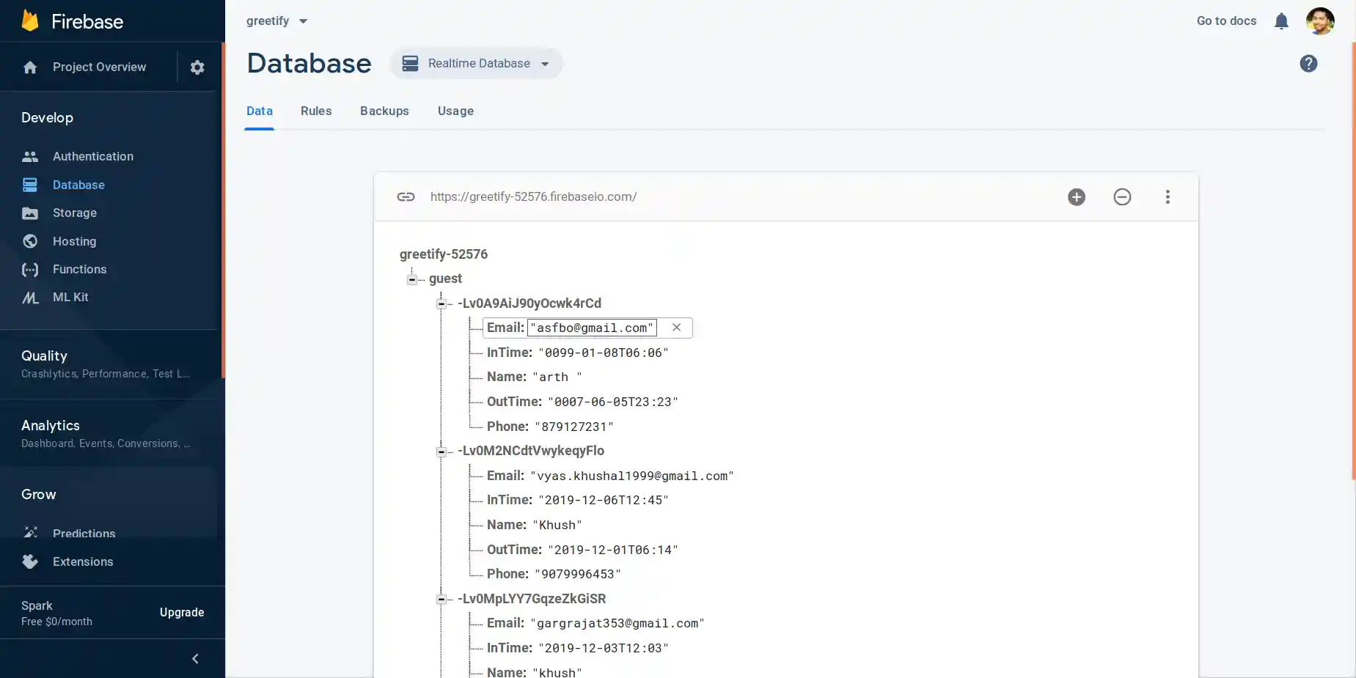Open ML Kit in the sidebar
Screen dimensions: 1356x678
[70, 298]
